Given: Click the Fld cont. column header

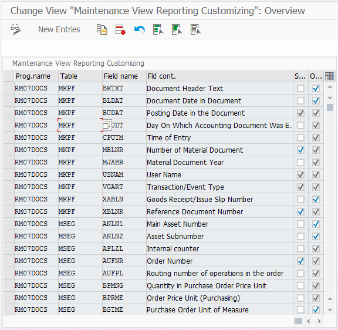Looking at the screenshot, I should [219, 76].
